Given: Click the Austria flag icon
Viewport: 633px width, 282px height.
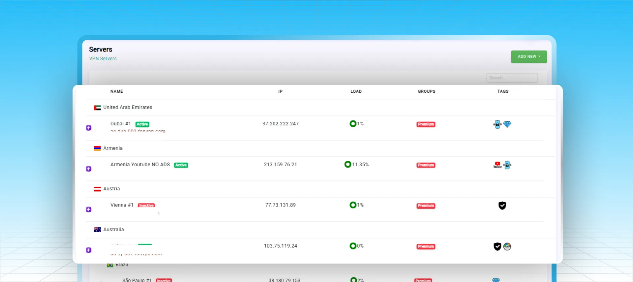Looking at the screenshot, I should [x=97, y=189].
